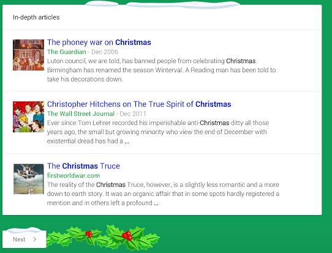The height and width of the screenshot is (253, 332).
Task: Click the large red holly berry cluster
Action: tap(127, 236)
